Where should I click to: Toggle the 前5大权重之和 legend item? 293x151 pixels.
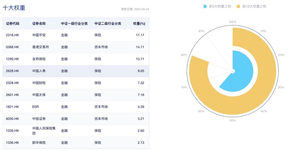(217, 6)
